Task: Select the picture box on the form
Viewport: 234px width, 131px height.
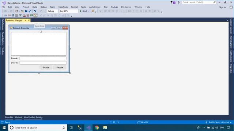Action: tap(39, 44)
